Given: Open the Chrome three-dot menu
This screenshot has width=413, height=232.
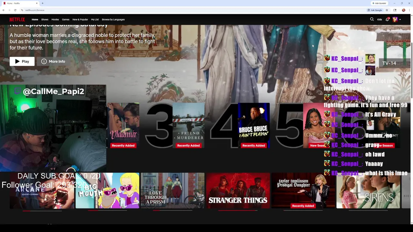Looking at the screenshot, I should click(x=409, y=10).
